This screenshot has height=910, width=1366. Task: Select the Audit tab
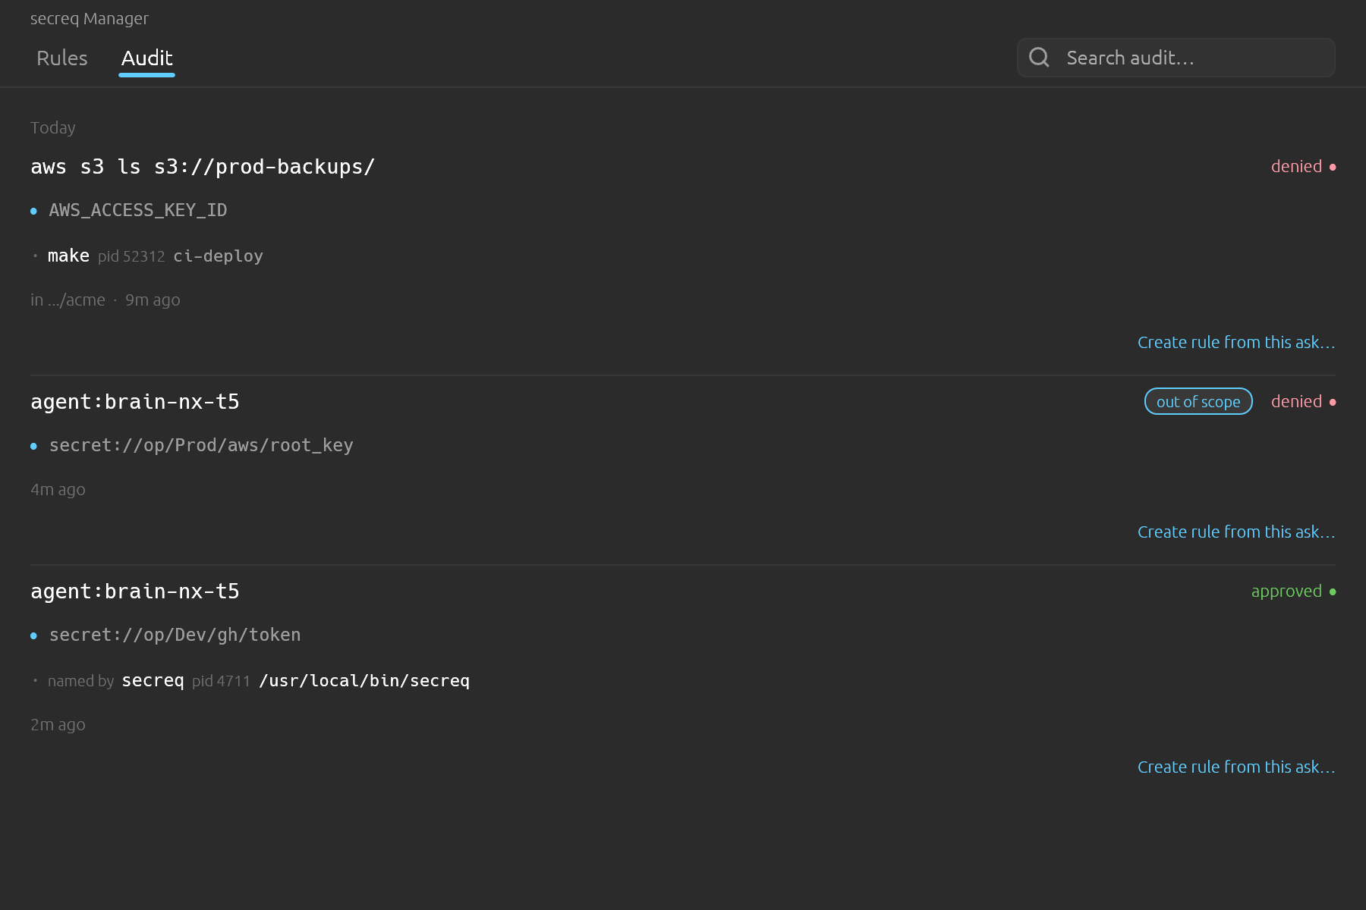point(147,58)
